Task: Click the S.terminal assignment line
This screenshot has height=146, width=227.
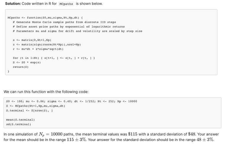Action: 29,110
